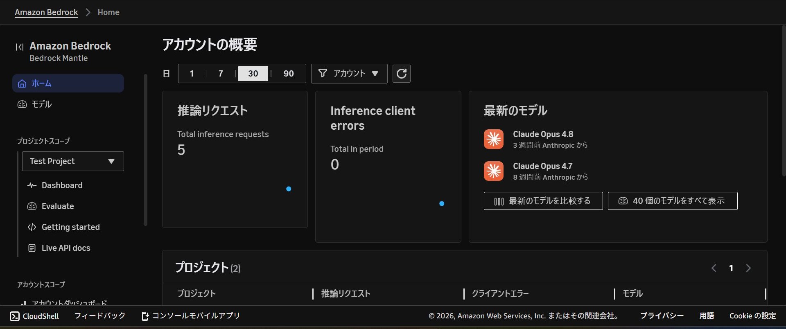Click the home icon beside ホーム
The width and height of the screenshot is (786, 329).
[22, 83]
